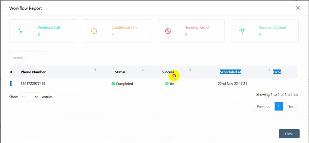The height and width of the screenshot is (143, 309).
Task: Click the Close button at bottom
Action: click(289, 134)
